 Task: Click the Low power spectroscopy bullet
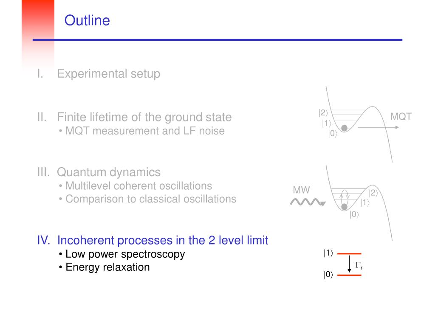click(x=125, y=254)
